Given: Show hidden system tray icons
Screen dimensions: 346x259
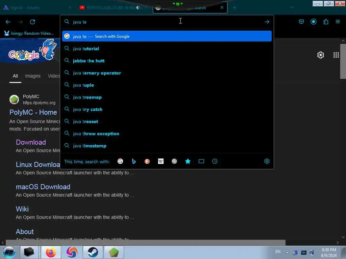Looking at the screenshot, I should click(x=287, y=253).
